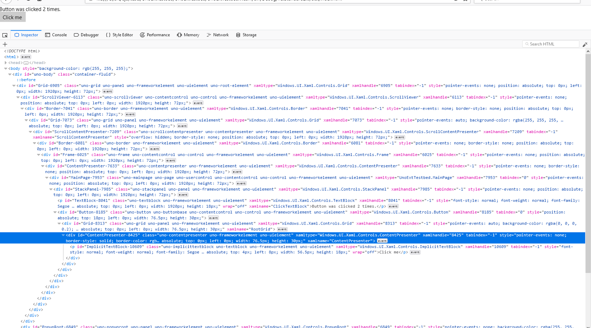Collapse the Button-8185 div node
Screen dimensions: 591x328
55,212
